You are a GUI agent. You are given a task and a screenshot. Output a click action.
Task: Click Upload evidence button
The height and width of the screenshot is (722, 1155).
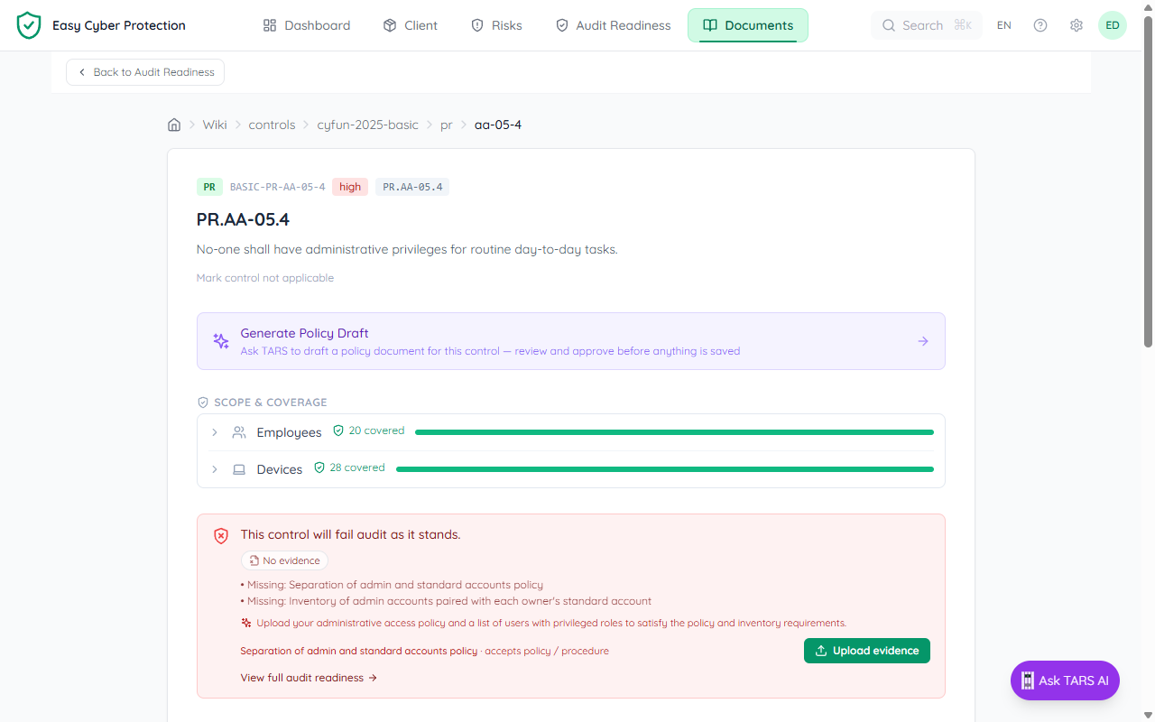point(867,651)
